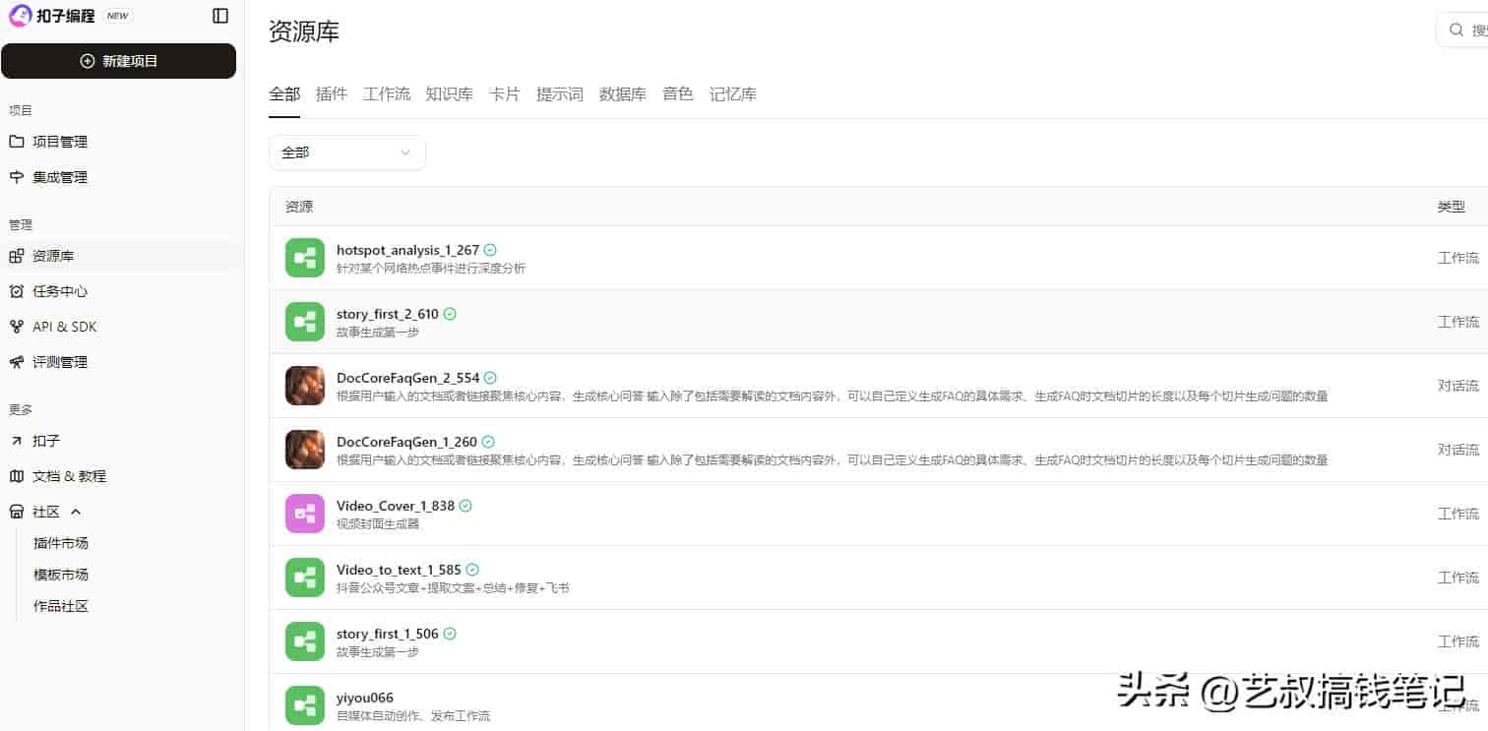Open story_first_2_610 resource
This screenshot has height=731, width=1488.
[388, 314]
